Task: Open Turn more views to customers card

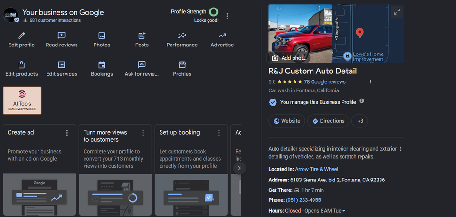Action: 115,170
